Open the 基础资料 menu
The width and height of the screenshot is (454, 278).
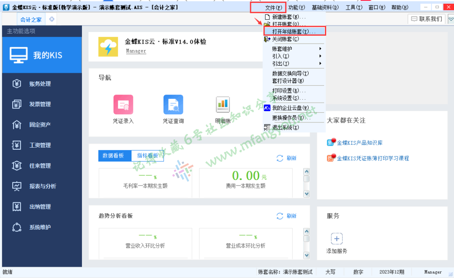[x=325, y=8]
